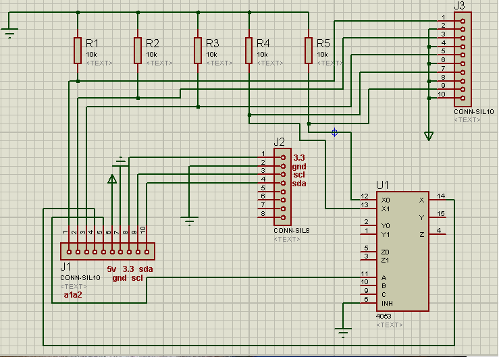This screenshot has width=499, height=357.
Task: Click the sda annotation beside J2
Action: click(299, 184)
